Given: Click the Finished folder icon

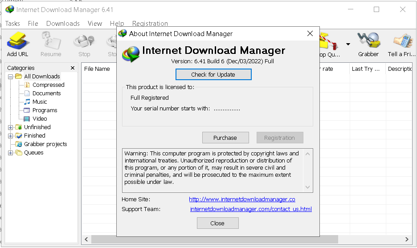Looking at the screenshot, I should [19, 135].
